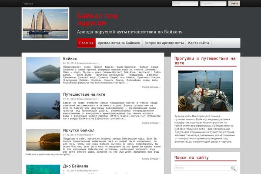Click Комментариев нет under Путешествие на яхте

pyautogui.click(x=88, y=99)
